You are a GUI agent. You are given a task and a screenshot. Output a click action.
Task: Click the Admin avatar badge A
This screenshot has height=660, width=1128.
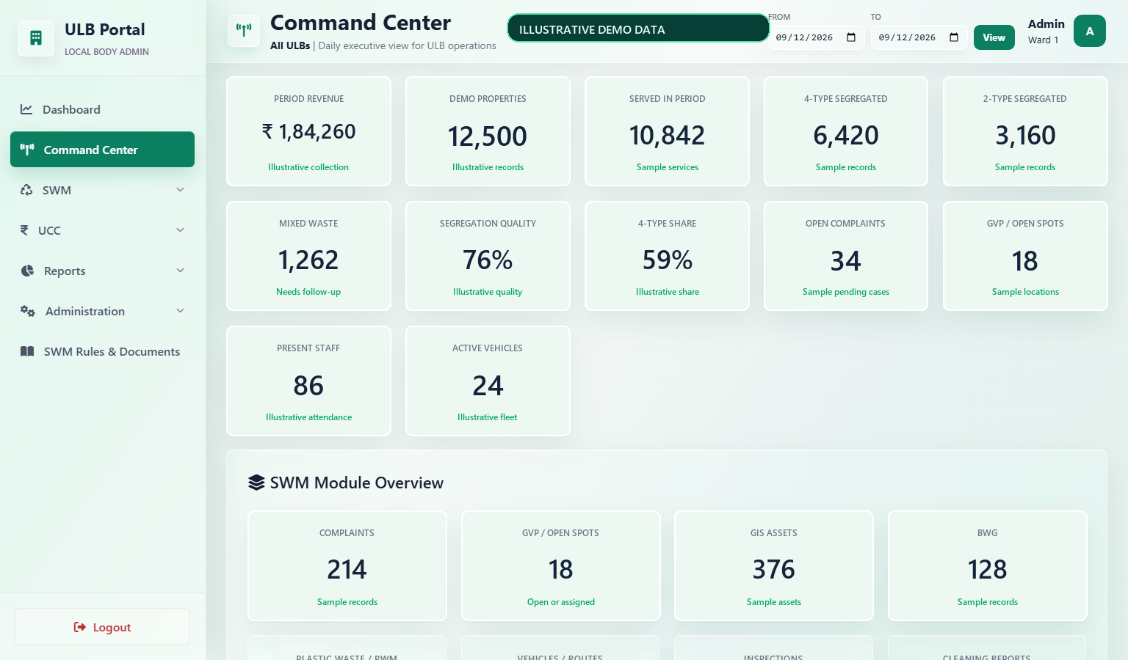click(x=1090, y=31)
